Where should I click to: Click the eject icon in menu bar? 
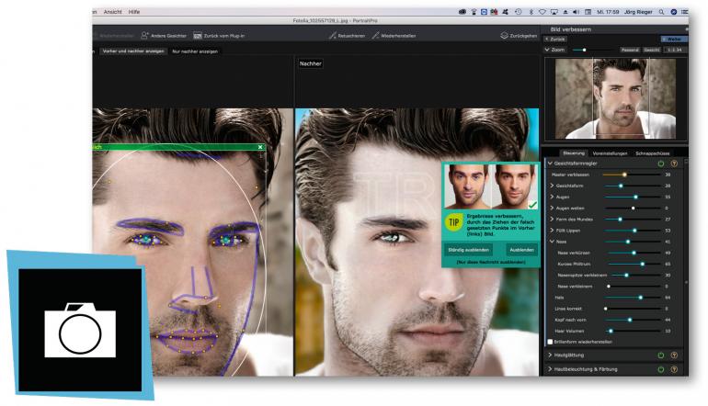click(565, 12)
